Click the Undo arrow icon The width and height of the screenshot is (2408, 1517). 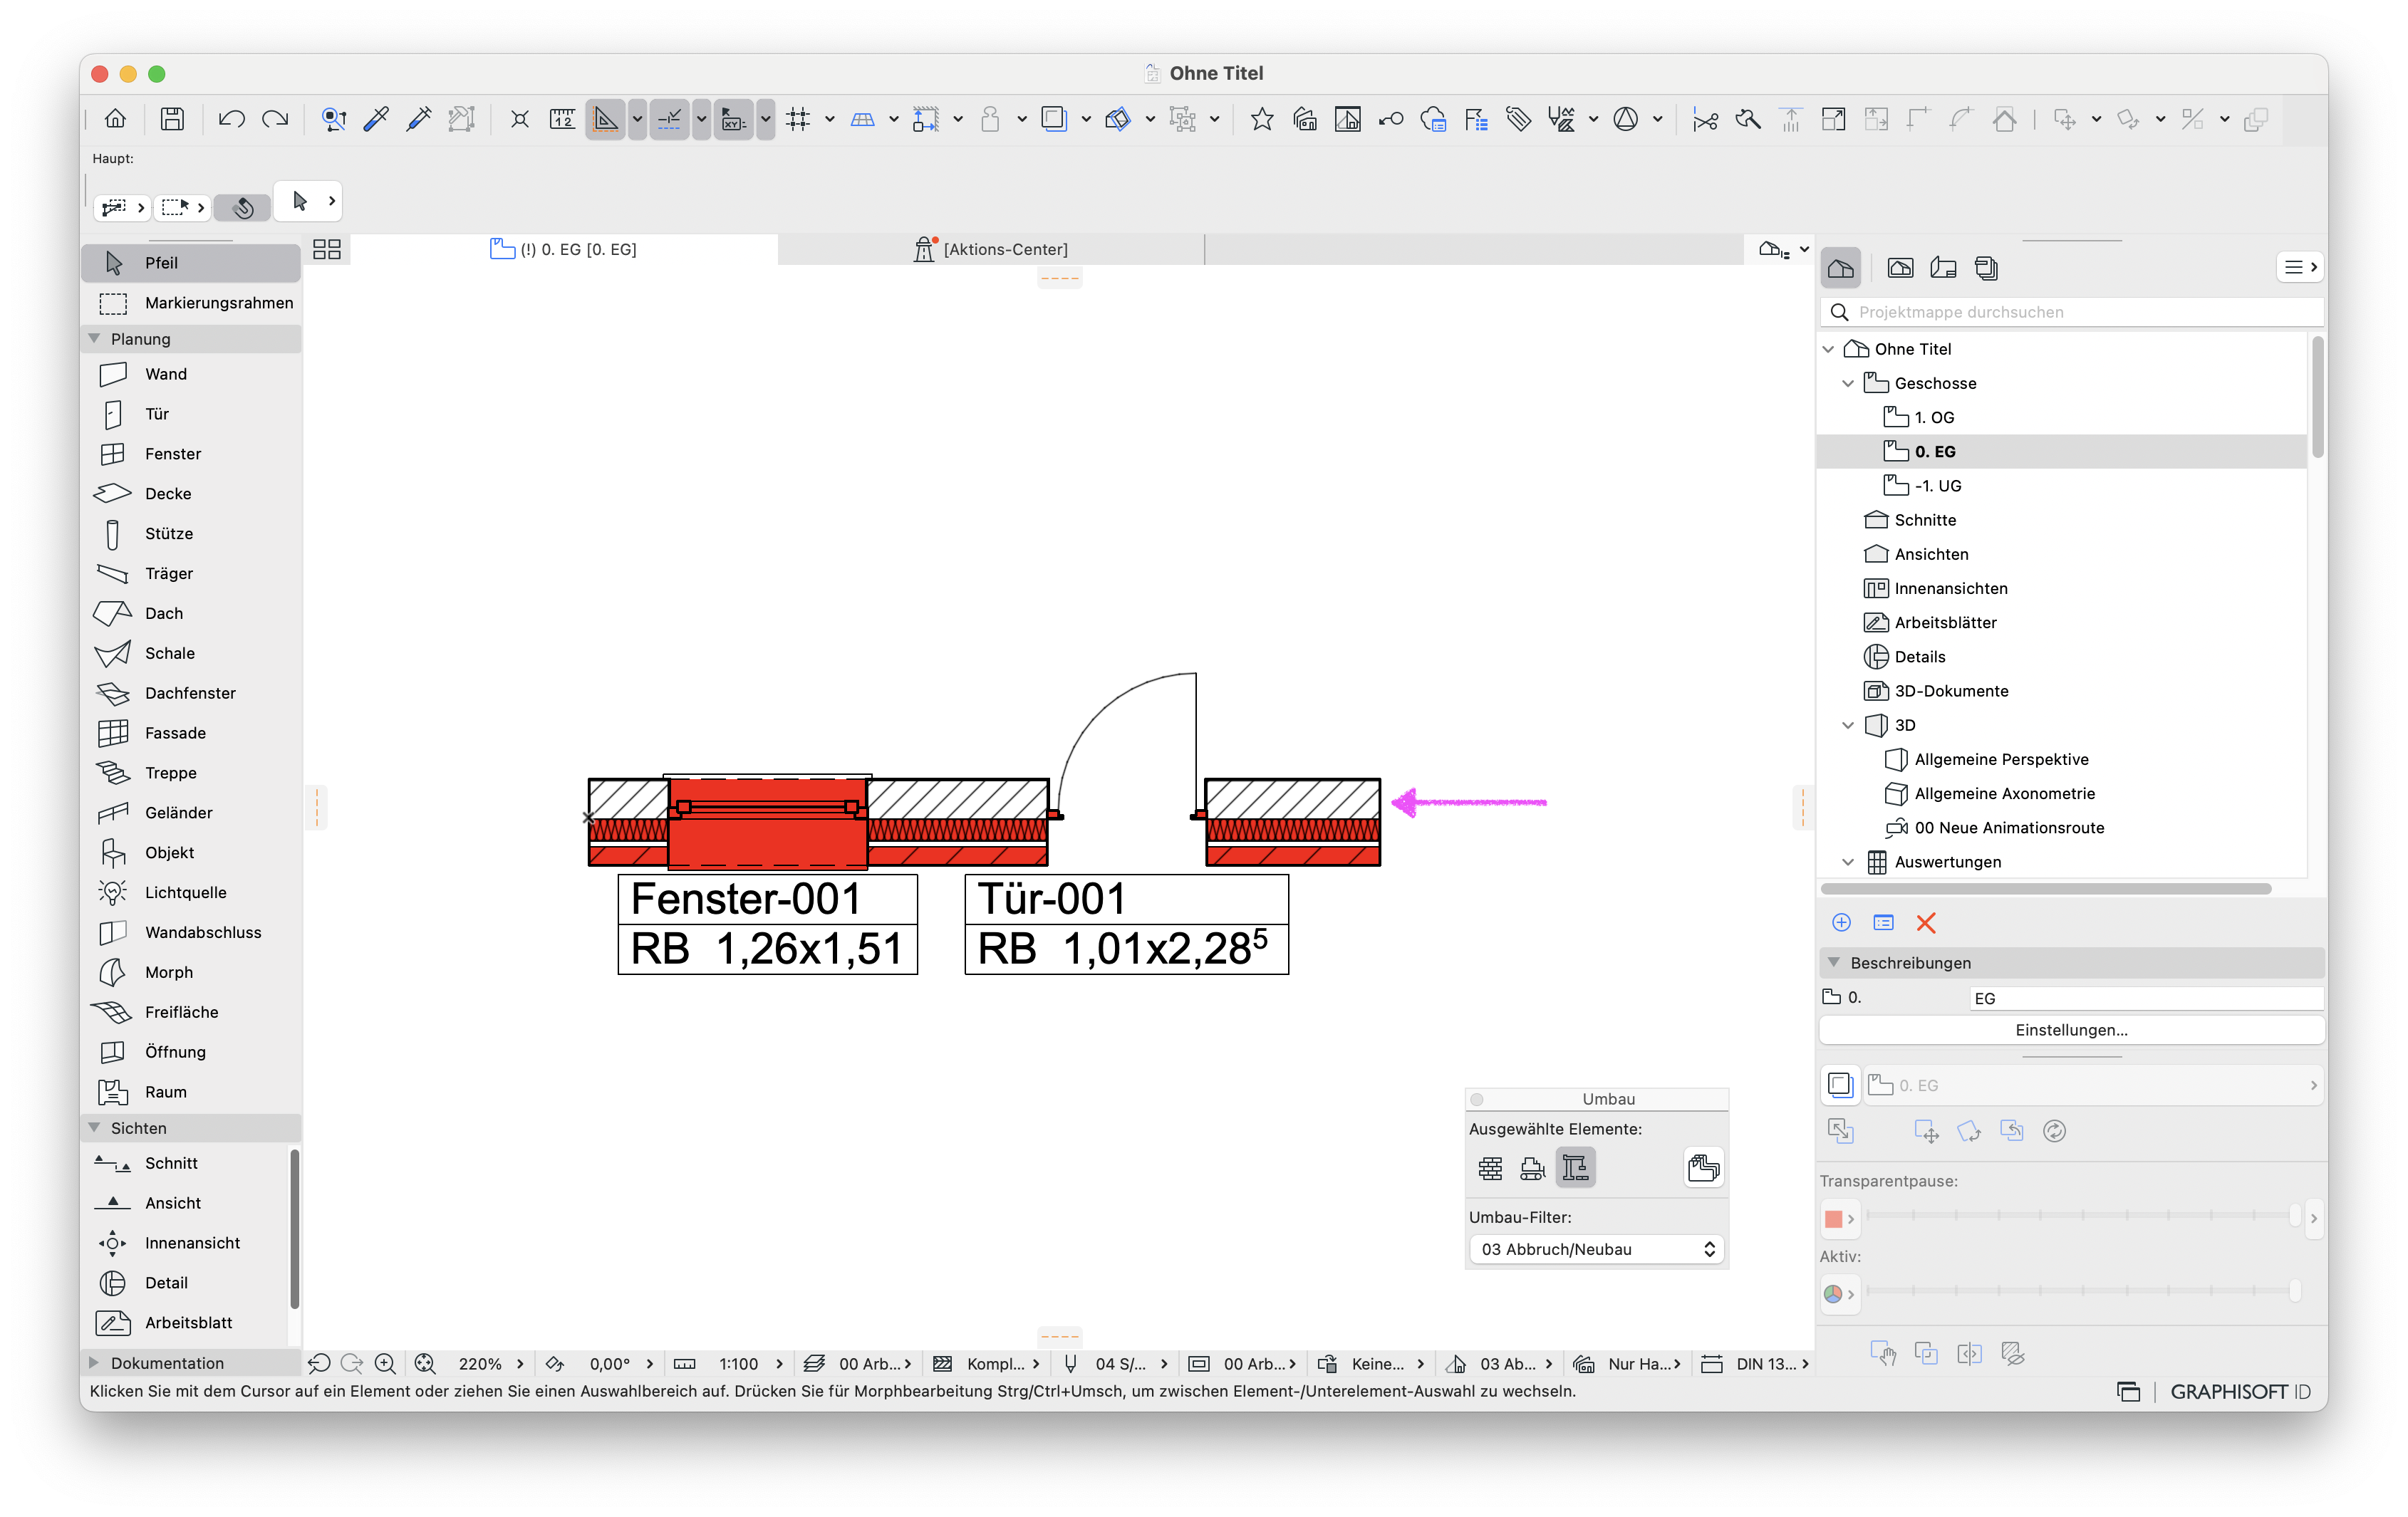[x=232, y=120]
